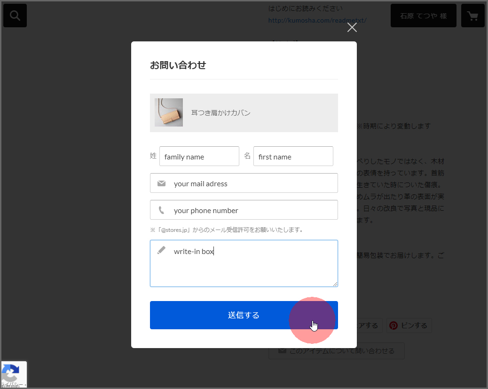Open the kumosha.com readmetxt link
The height and width of the screenshot is (389, 488).
pos(317,20)
